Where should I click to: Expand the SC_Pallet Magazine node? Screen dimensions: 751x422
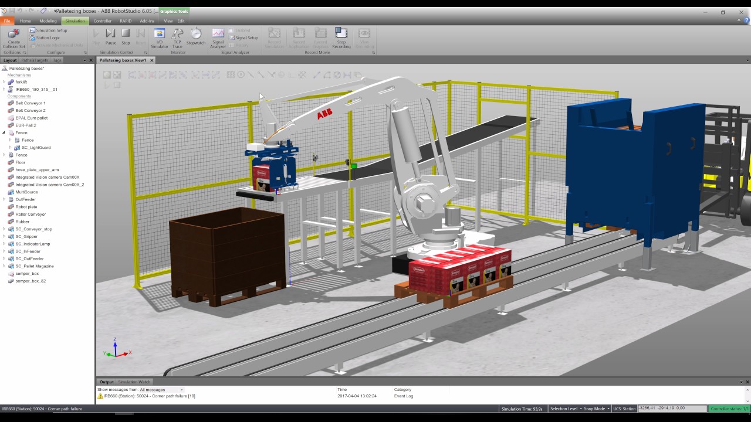tap(4, 266)
